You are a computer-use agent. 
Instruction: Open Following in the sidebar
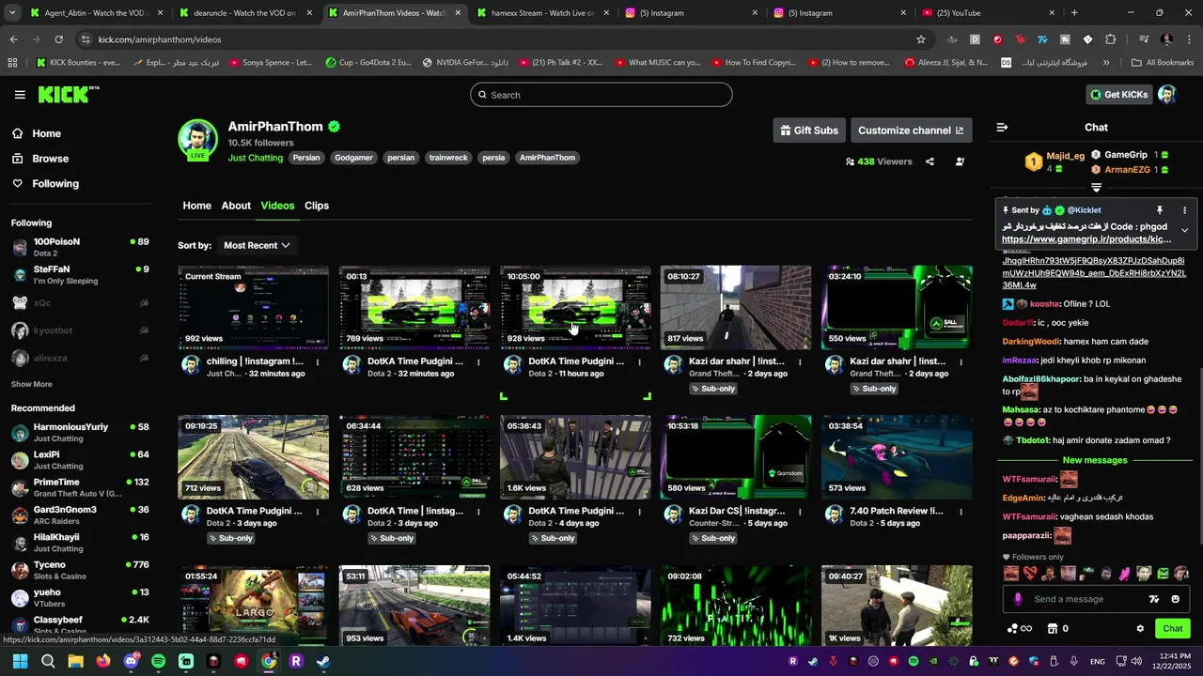click(55, 184)
